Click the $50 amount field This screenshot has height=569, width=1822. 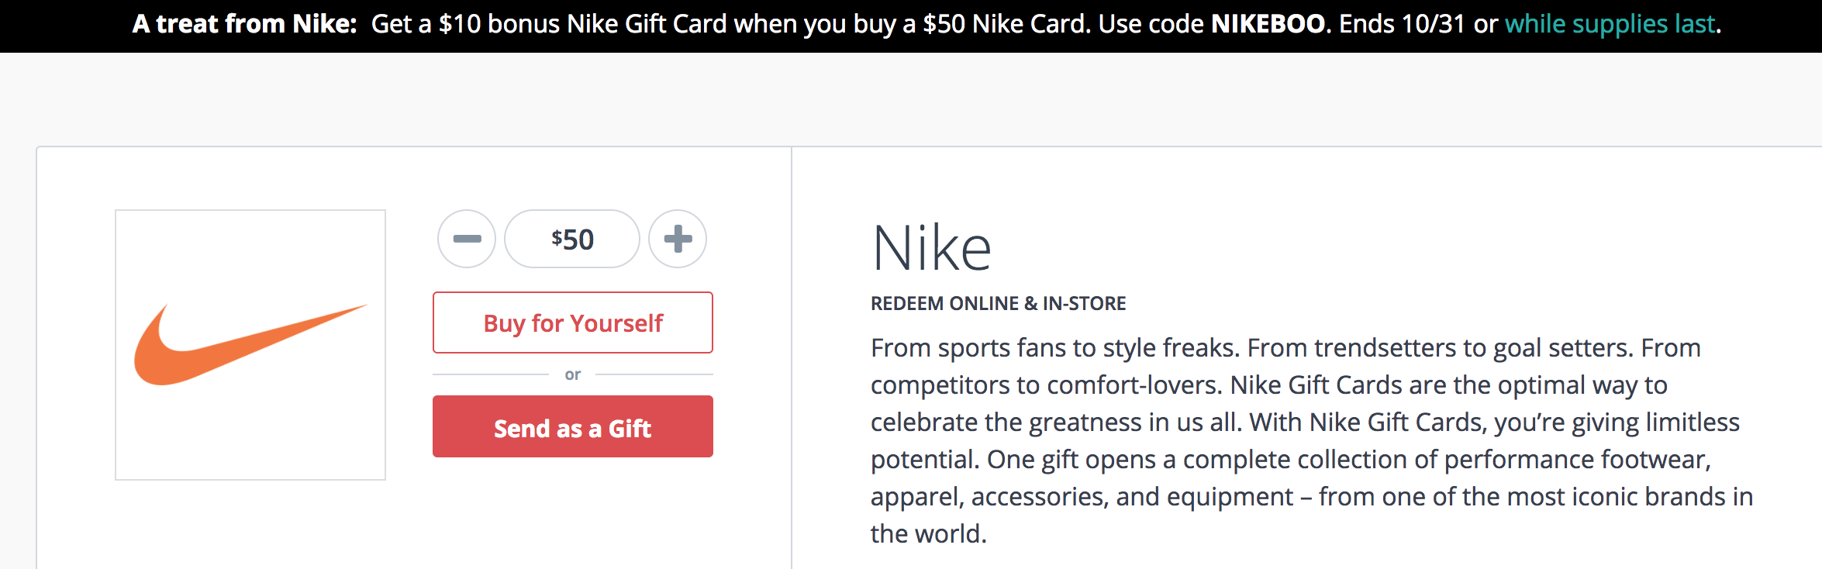point(572,239)
